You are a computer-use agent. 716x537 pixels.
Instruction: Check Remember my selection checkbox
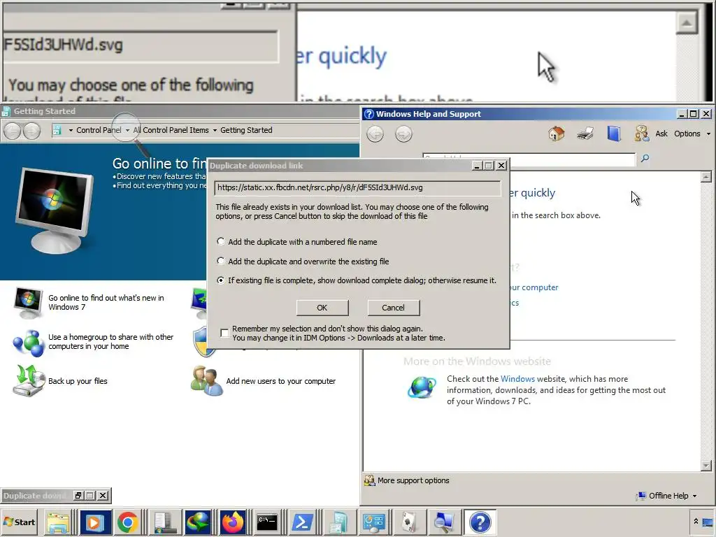click(x=224, y=333)
